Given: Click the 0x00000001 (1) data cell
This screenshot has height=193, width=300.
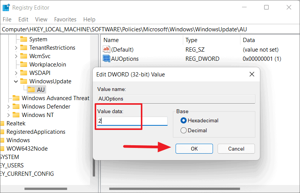Looking at the screenshot, I should (x=262, y=58).
